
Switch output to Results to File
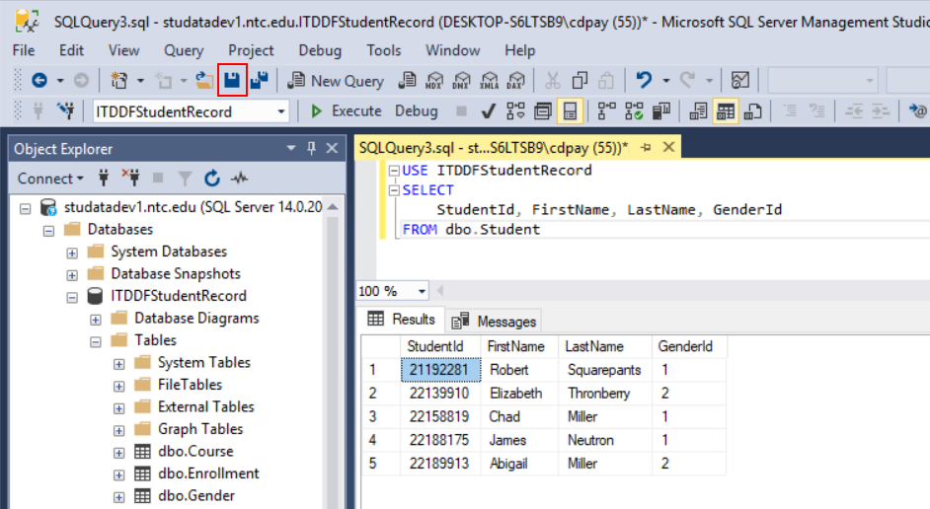[x=752, y=110]
